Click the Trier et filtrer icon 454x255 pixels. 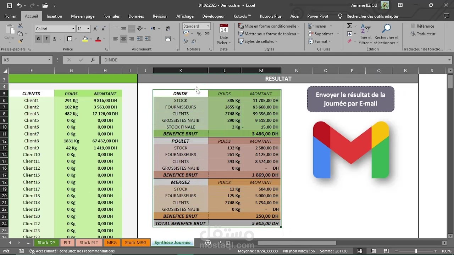[x=366, y=34]
